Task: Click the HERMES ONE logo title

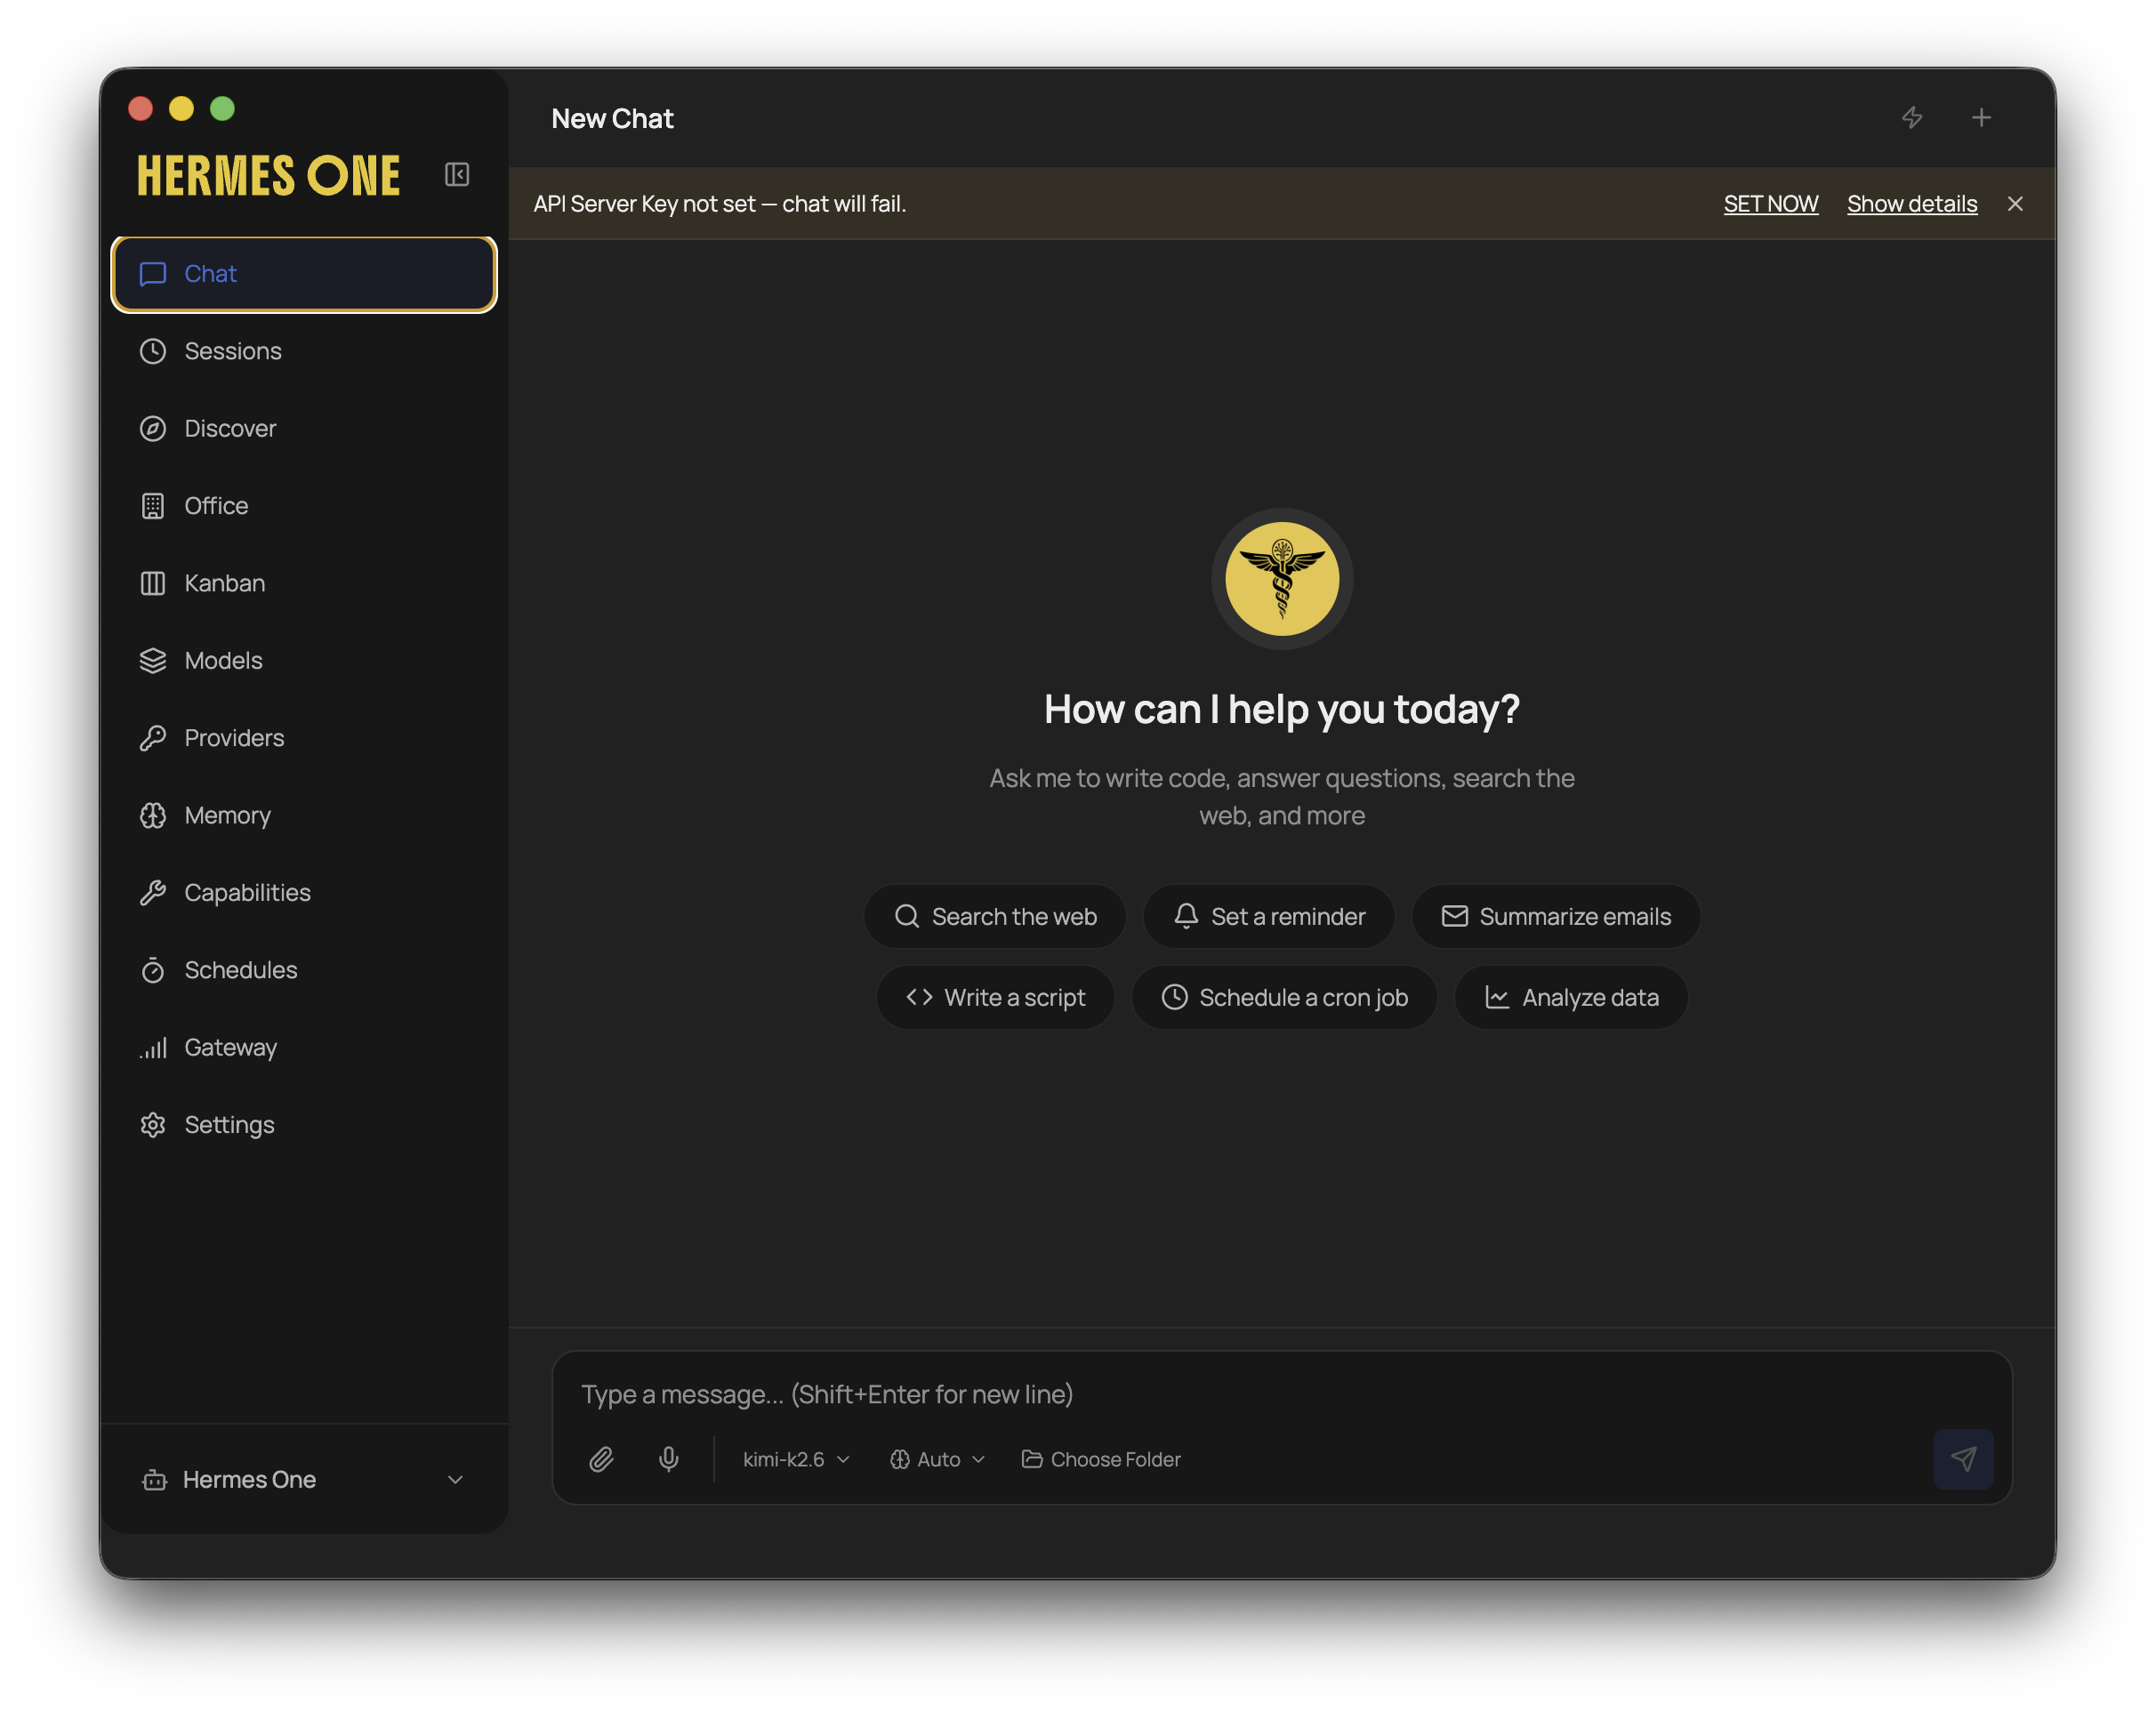Action: (x=268, y=176)
